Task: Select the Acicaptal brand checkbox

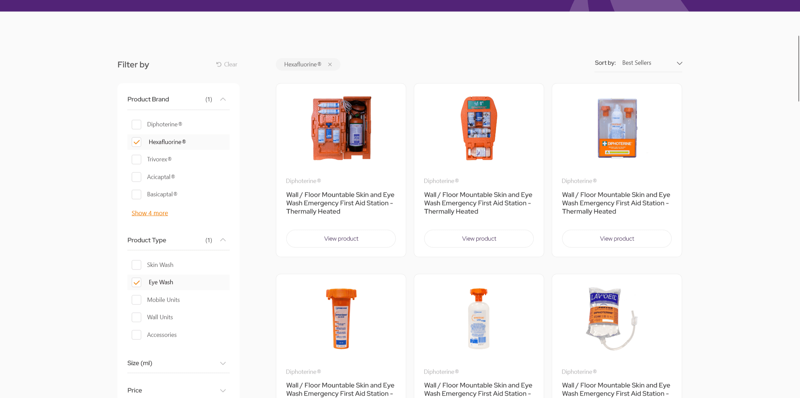Action: pyautogui.click(x=136, y=177)
